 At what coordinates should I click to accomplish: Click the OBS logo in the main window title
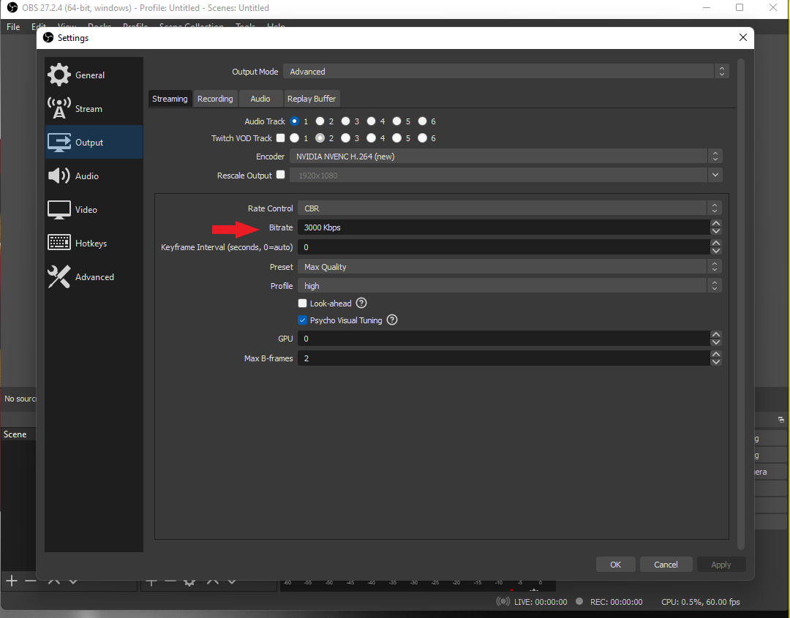pyautogui.click(x=12, y=7)
